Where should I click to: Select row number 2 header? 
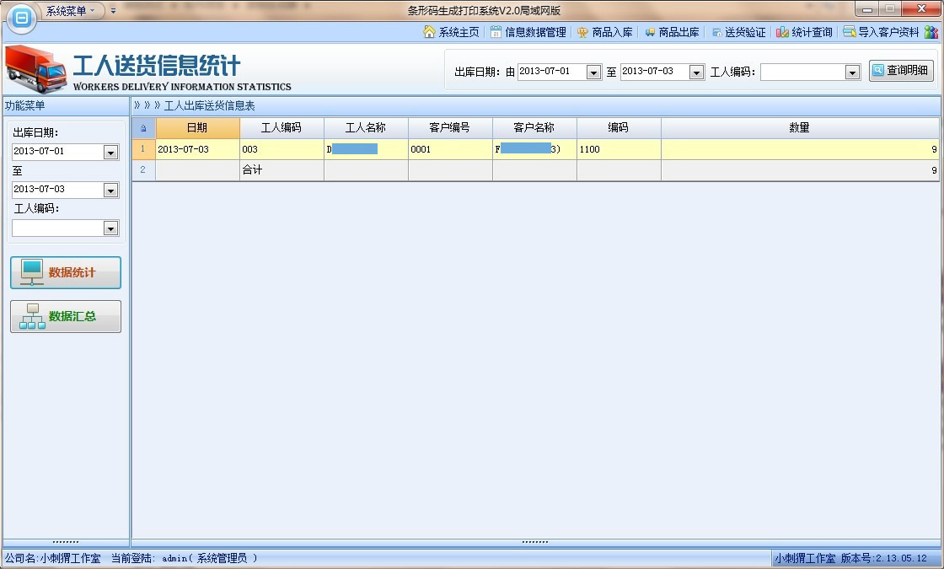click(x=143, y=169)
